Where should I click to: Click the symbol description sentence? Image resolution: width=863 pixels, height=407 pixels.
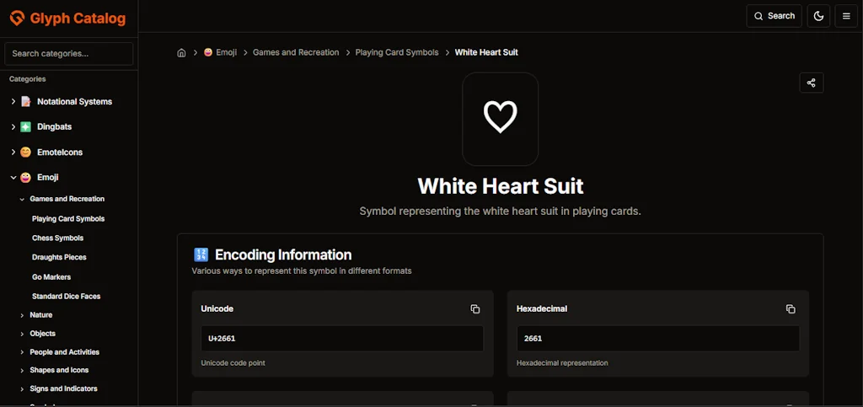(501, 212)
